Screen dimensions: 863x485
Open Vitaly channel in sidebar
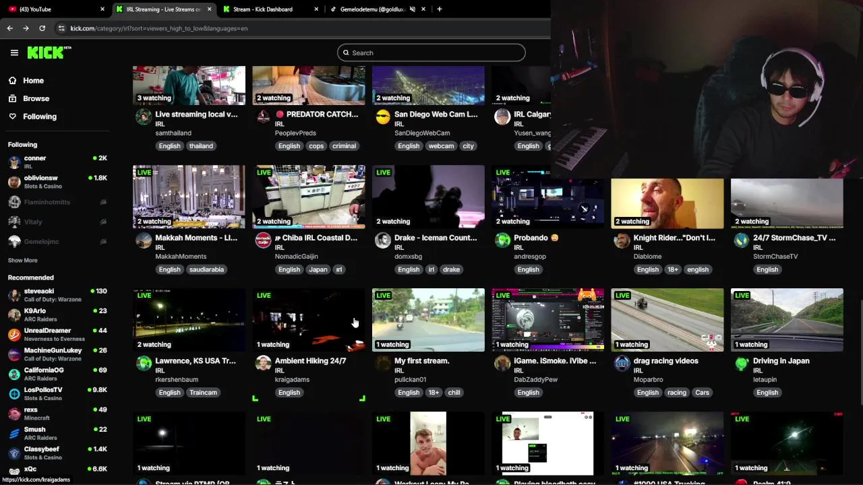(x=57, y=222)
